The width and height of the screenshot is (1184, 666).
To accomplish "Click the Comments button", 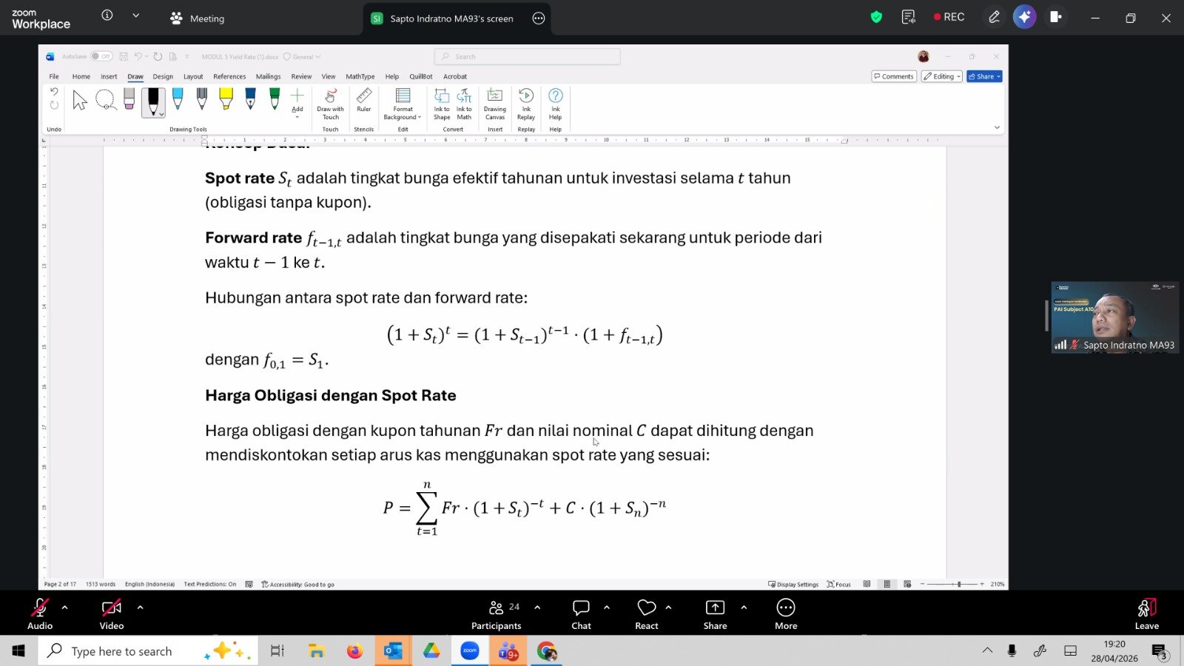I will [894, 76].
